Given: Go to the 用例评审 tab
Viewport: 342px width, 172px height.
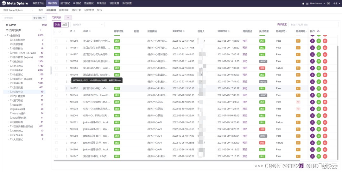Looking at the screenshot, I should click(x=64, y=10).
